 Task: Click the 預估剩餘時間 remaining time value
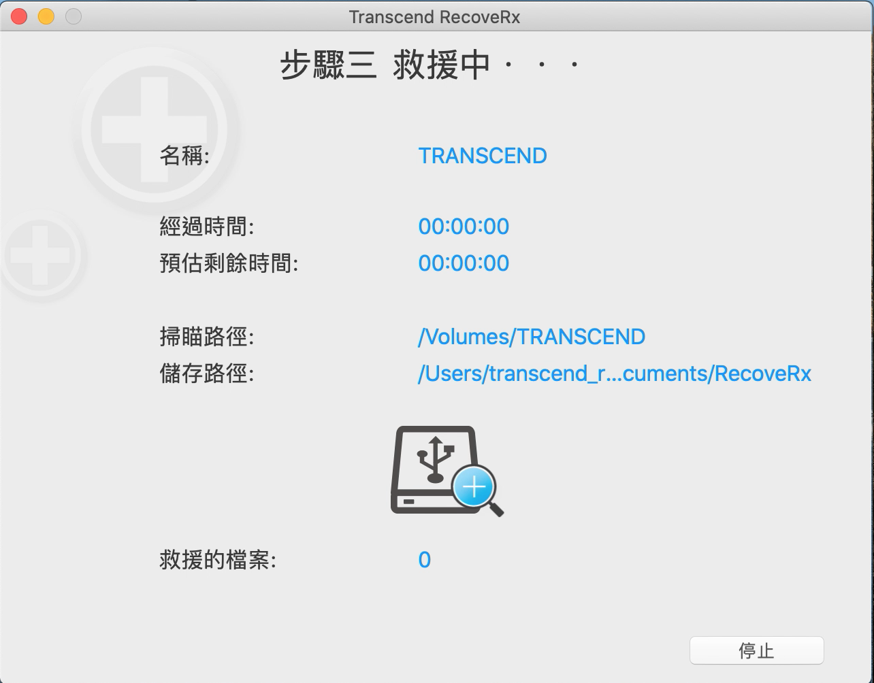pos(464,263)
